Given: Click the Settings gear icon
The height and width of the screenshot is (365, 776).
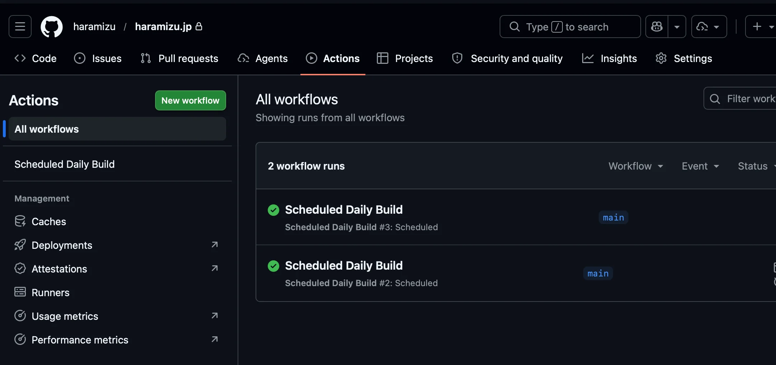Looking at the screenshot, I should coord(661,58).
